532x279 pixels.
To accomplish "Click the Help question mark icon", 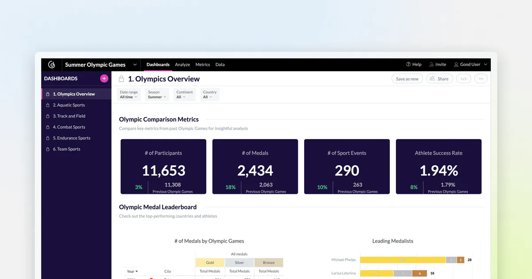I will click(x=408, y=65).
